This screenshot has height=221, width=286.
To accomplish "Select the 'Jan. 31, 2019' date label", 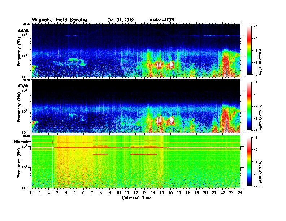I will point(121,20).
